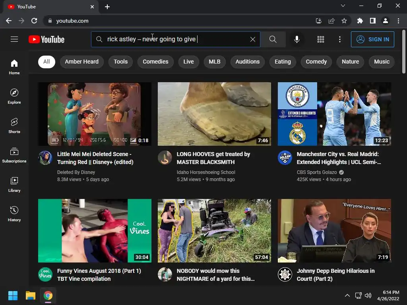The width and height of the screenshot is (407, 305).
Task: Clear the search text with X
Action: [x=252, y=39]
